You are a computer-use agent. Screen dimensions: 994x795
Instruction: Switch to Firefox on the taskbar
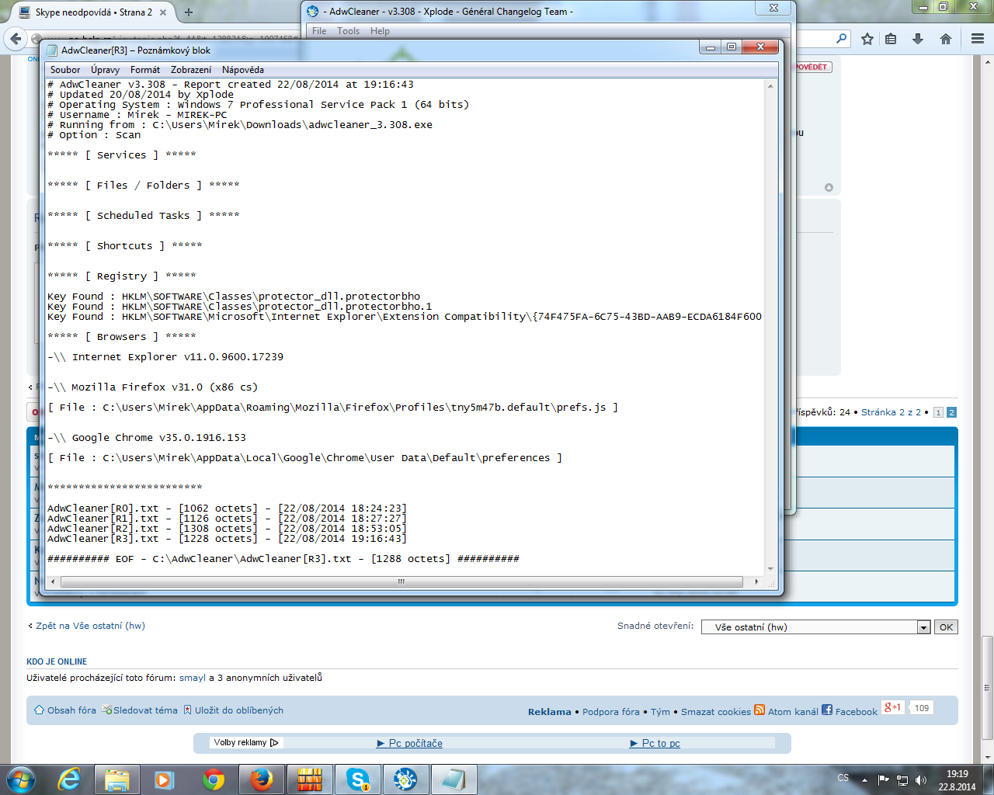(x=262, y=779)
